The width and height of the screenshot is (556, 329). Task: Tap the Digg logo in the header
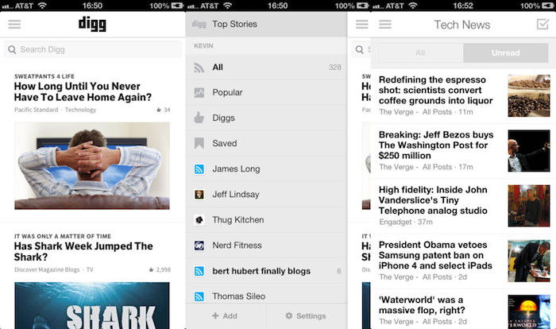point(92,24)
